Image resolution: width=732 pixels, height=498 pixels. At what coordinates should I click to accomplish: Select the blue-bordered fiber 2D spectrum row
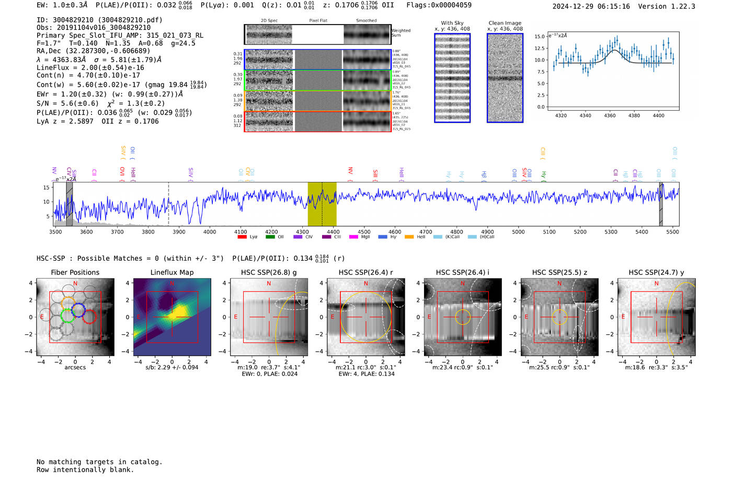[x=317, y=60]
